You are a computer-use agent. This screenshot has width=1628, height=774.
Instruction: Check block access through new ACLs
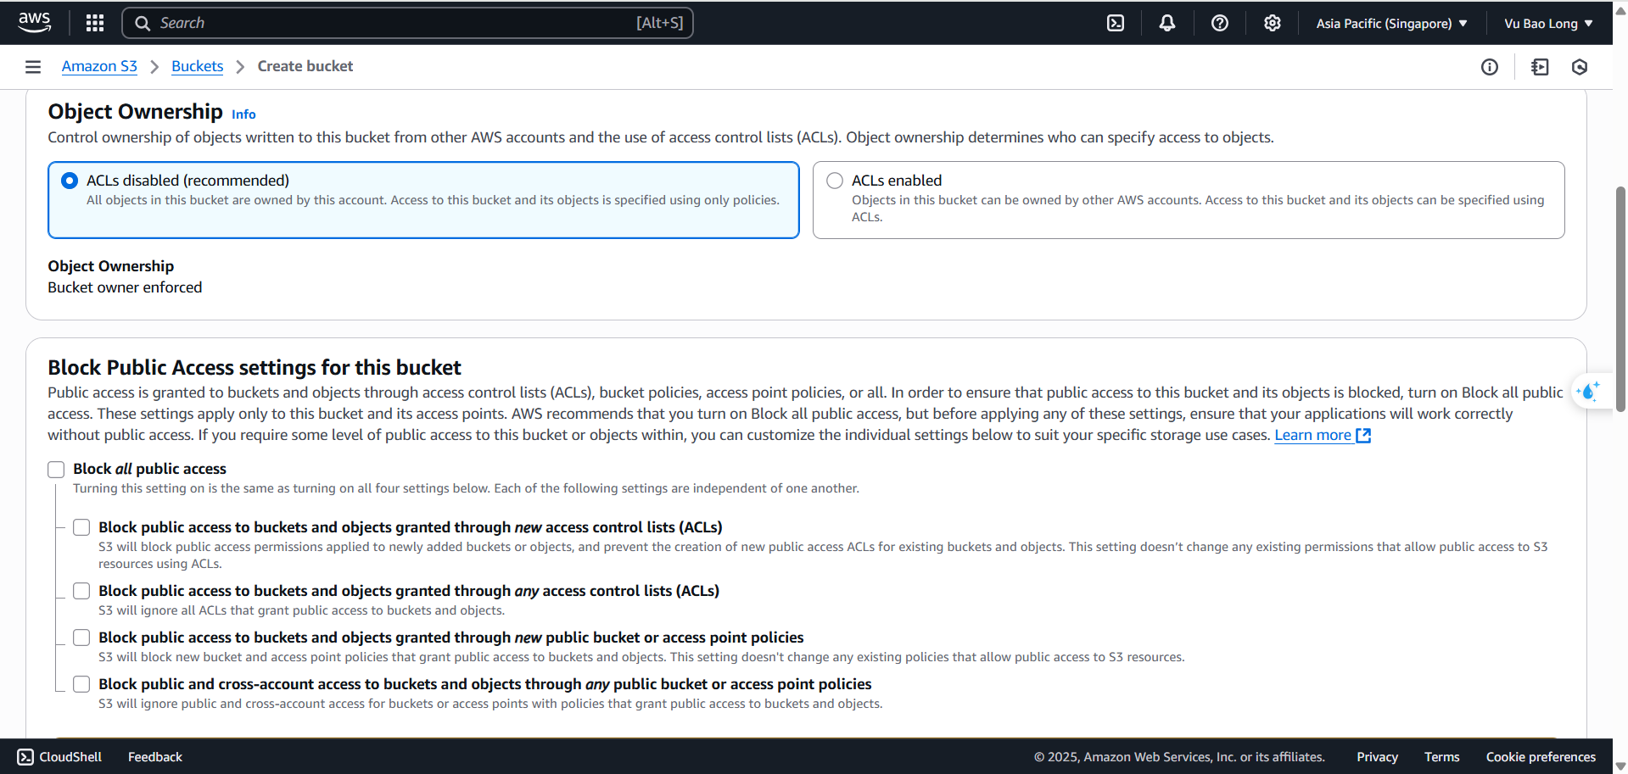tap(81, 527)
